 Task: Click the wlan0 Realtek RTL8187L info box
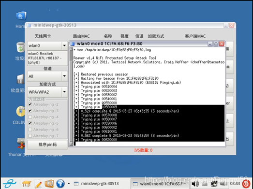pyautogui.click(x=47, y=58)
